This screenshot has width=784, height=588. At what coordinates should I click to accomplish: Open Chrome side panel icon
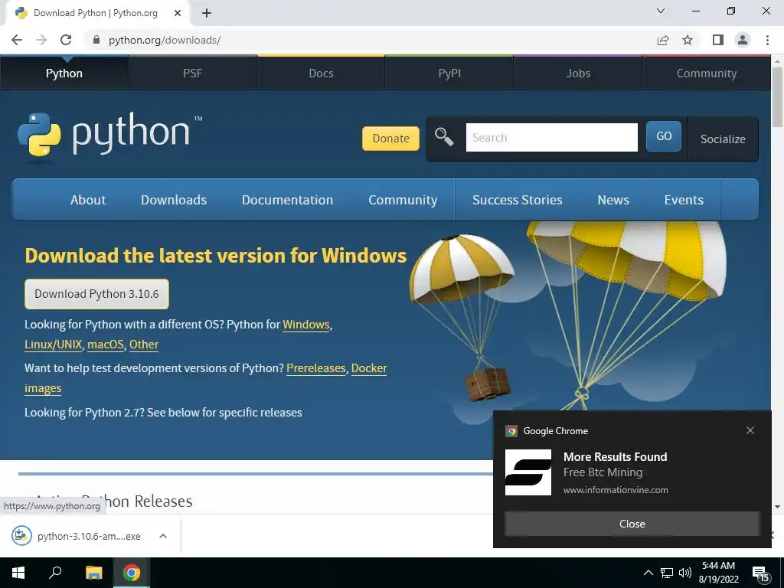[x=718, y=40]
